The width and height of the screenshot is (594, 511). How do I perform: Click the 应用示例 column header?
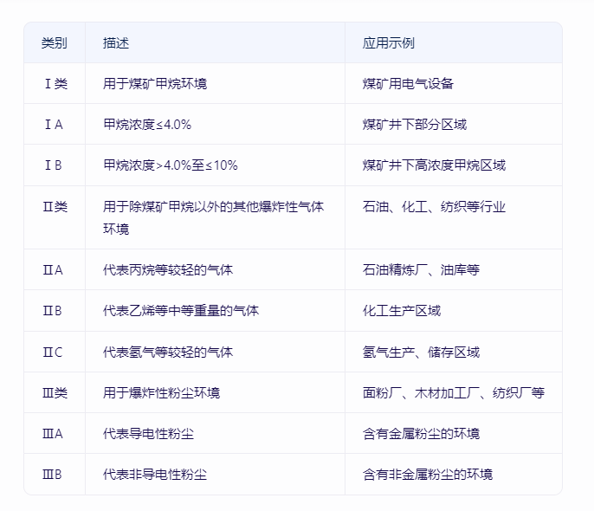[x=389, y=42]
